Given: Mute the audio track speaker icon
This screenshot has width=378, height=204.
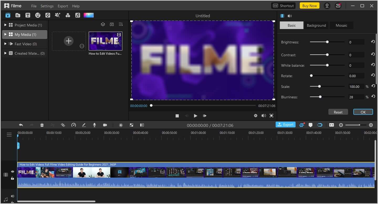Looking at the screenshot, I should (12, 196).
